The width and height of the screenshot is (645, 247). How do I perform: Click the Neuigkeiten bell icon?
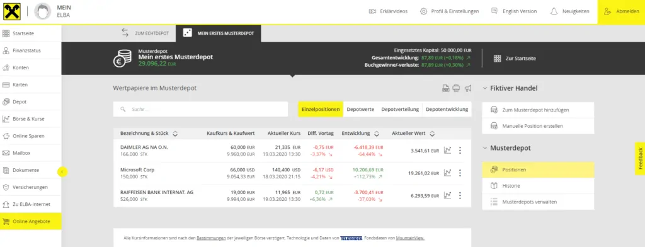point(554,11)
